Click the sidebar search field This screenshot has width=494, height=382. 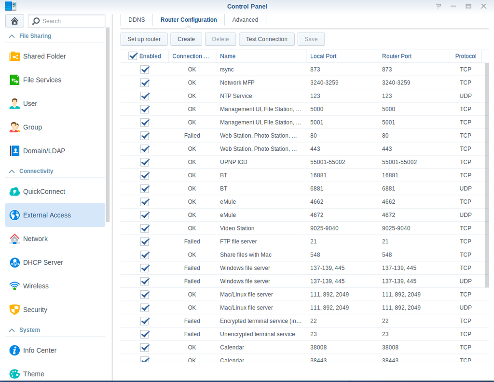pyautogui.click(x=67, y=21)
